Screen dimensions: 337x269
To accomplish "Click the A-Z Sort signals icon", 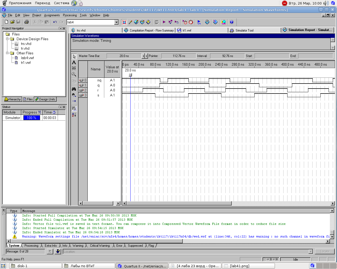I will (74, 115).
